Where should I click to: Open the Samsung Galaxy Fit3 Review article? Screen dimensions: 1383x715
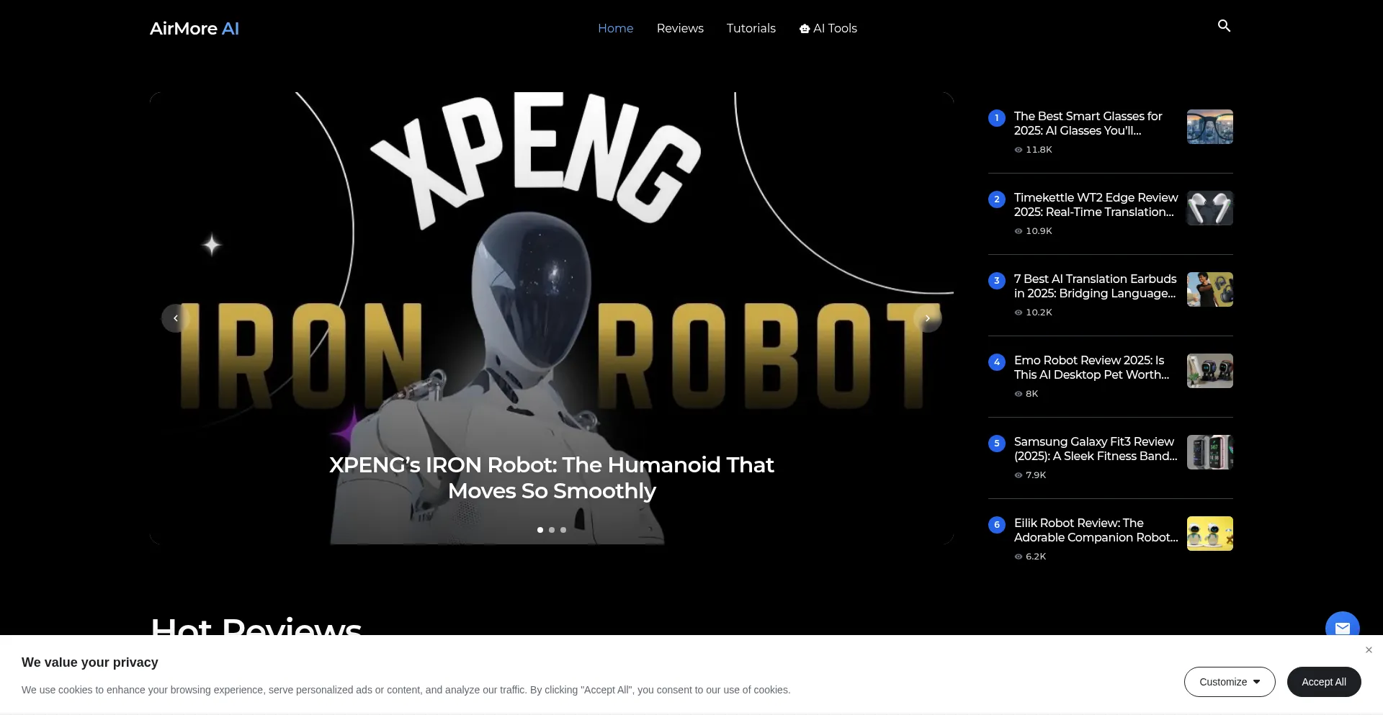pos(1096,449)
